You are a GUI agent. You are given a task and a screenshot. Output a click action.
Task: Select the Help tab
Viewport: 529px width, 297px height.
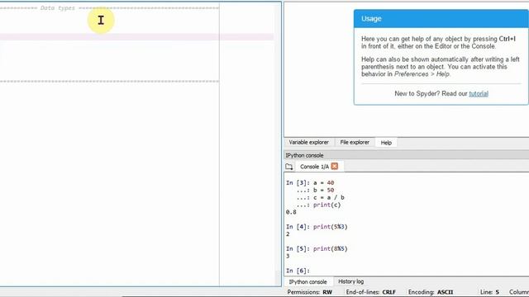(386, 143)
